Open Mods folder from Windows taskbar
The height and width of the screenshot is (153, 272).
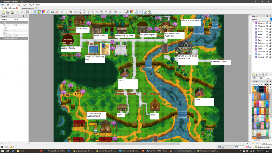(21, 151)
